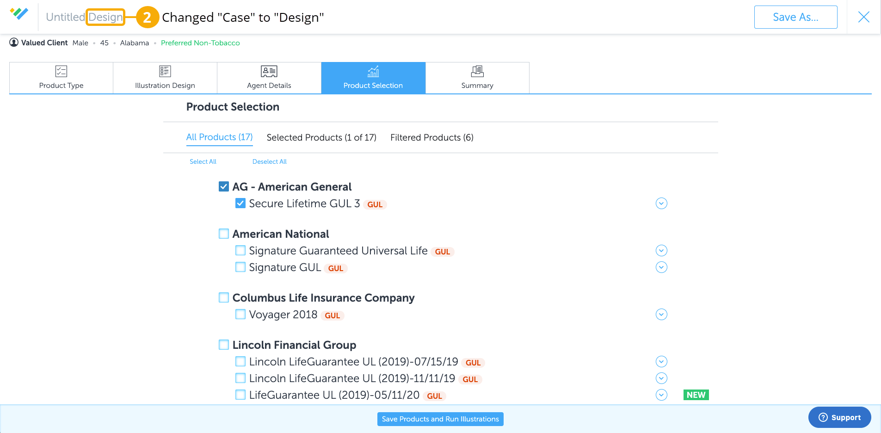
Task: Click the GUL tag on Voyager 2018
Action: pos(333,315)
